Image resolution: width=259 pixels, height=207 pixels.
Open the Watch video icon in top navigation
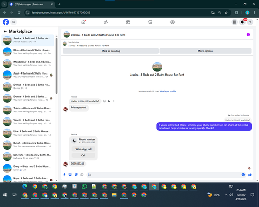coord(128,22)
